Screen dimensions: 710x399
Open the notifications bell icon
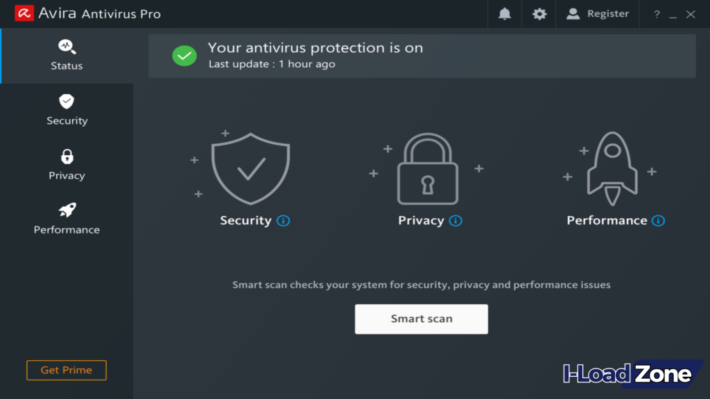(505, 14)
